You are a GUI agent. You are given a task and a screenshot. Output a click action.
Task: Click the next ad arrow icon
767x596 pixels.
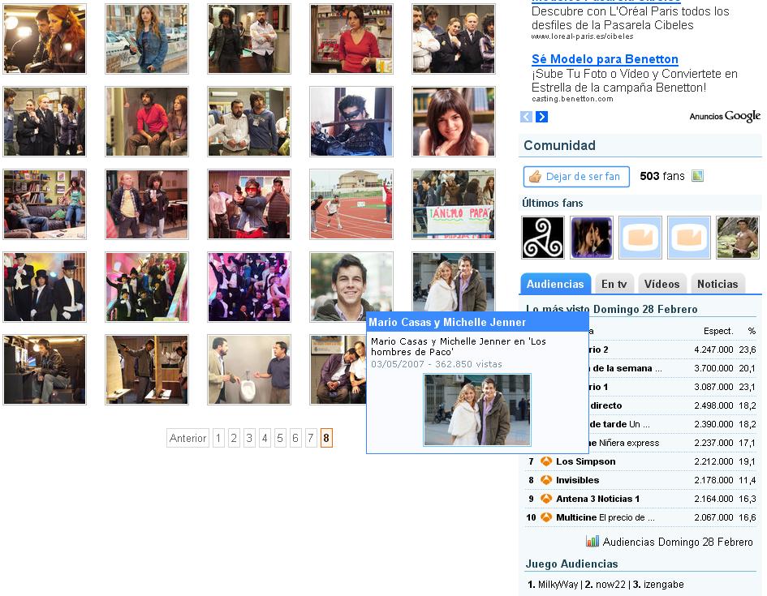pyautogui.click(x=541, y=117)
